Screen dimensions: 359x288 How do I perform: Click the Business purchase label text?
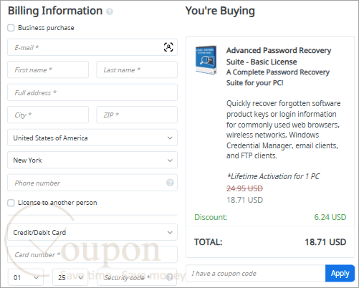coord(46,28)
